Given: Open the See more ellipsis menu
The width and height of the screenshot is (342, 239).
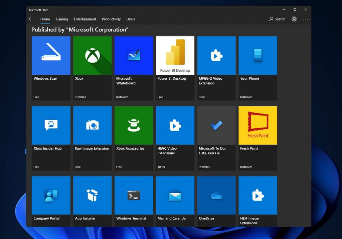Looking at the screenshot, I should click(305, 19).
